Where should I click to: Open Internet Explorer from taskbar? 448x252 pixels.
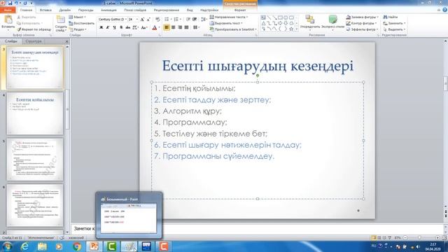(x=25, y=246)
